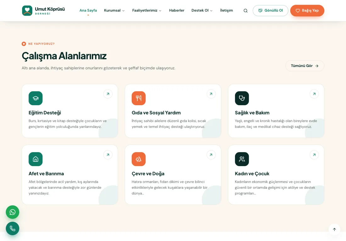Open the Haberler menu item
Image resolution: width=346 pixels, height=241 pixels.
pyautogui.click(x=176, y=10)
